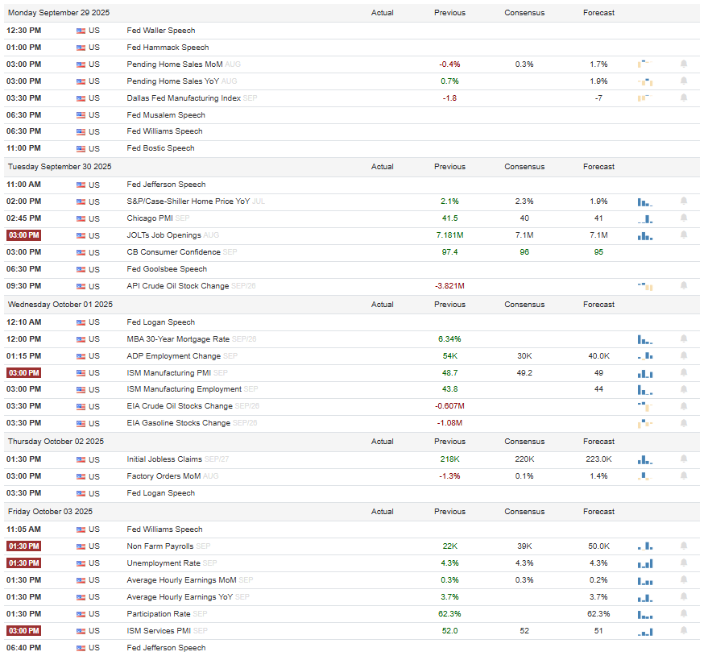Click previous value -3.821M for API Crude Oil
Image resolution: width=708 pixels, height=656 pixels.
pos(449,286)
